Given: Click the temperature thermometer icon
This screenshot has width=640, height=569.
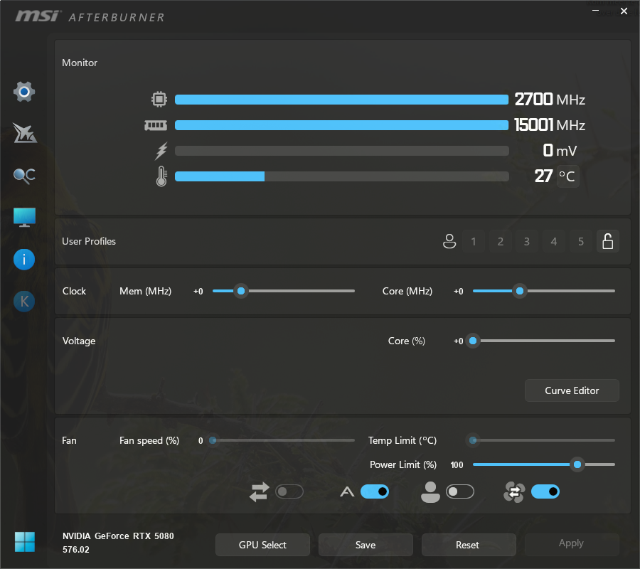Looking at the screenshot, I should pyautogui.click(x=161, y=176).
